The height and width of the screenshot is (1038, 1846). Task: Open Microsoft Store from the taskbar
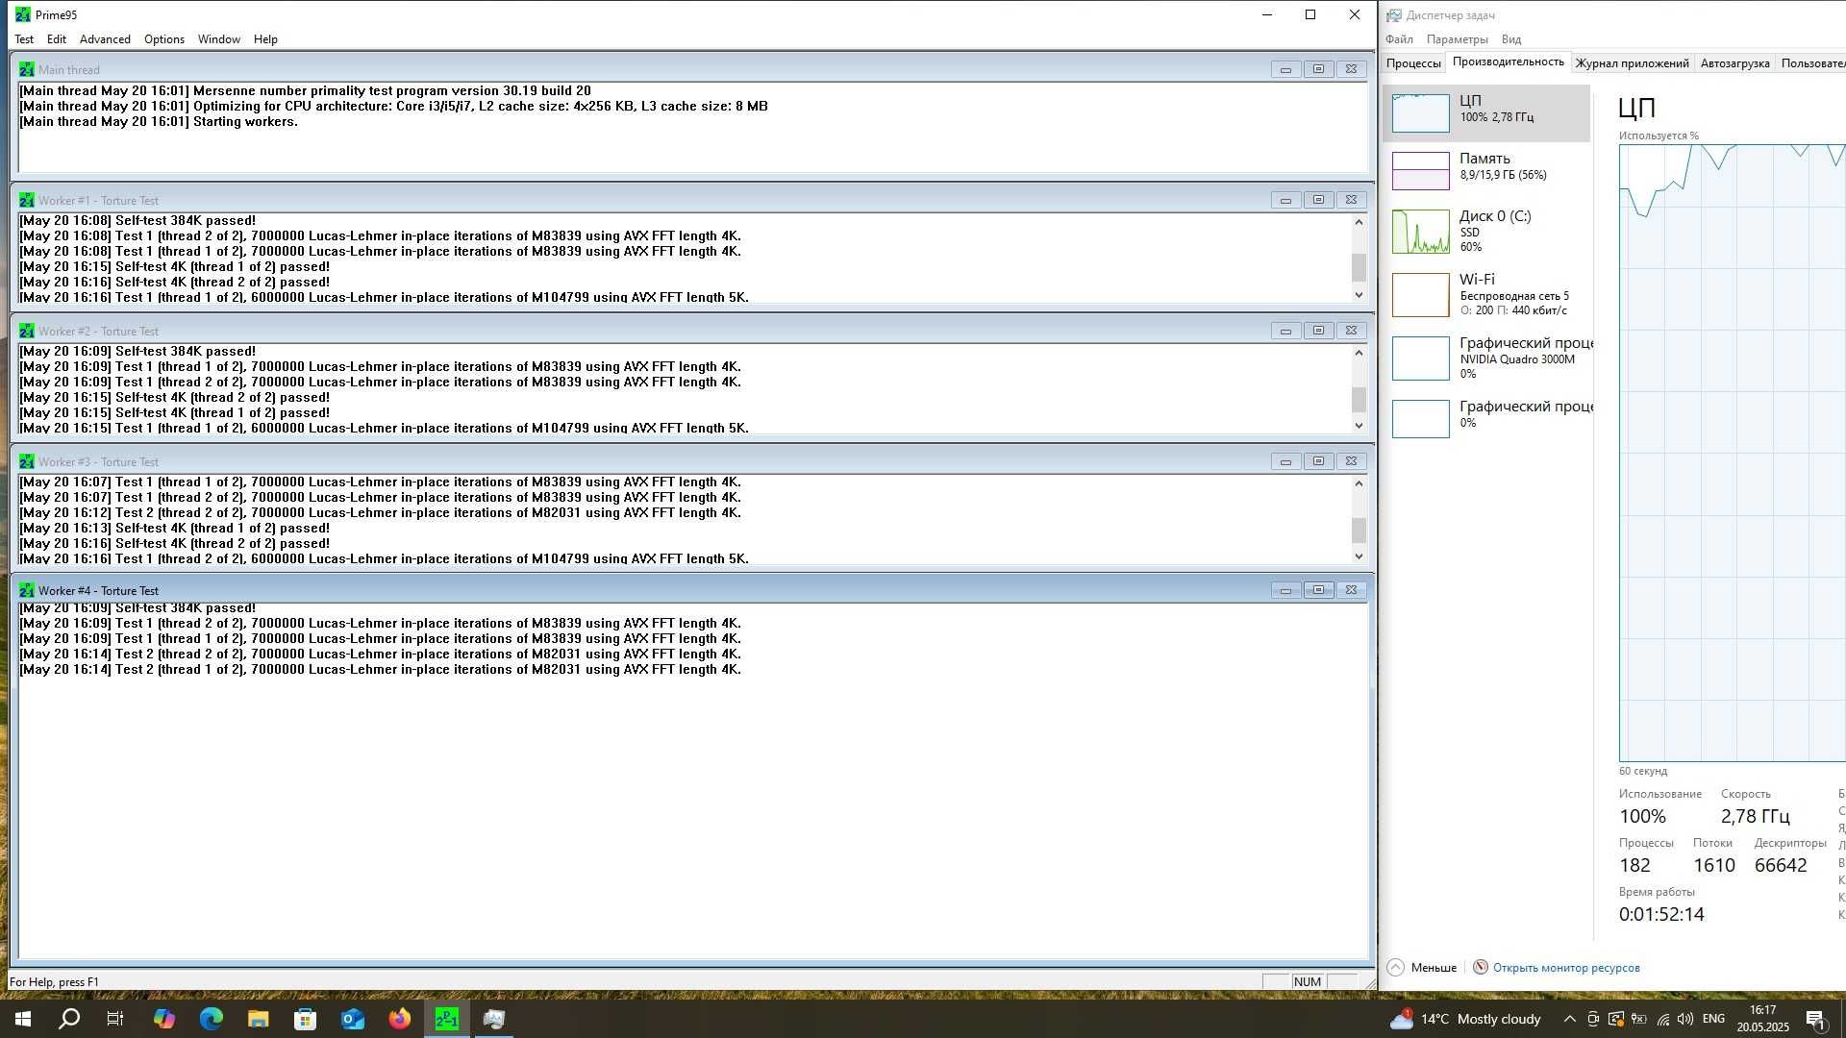coord(305,1019)
